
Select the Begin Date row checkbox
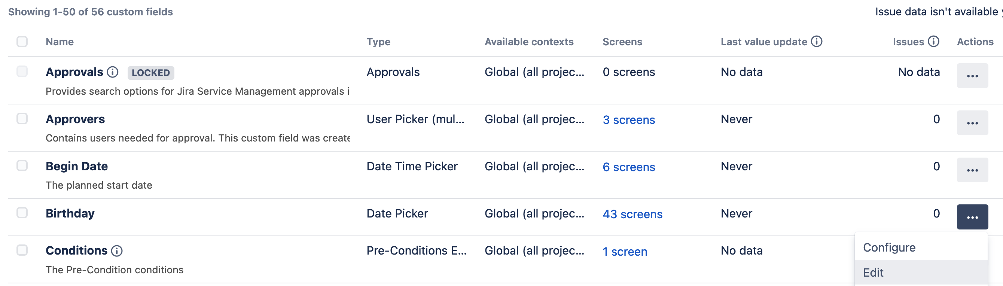(22, 165)
